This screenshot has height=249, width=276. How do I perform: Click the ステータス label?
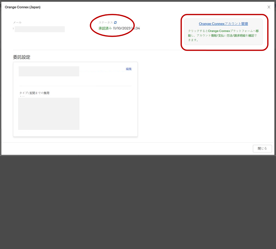click(x=106, y=22)
